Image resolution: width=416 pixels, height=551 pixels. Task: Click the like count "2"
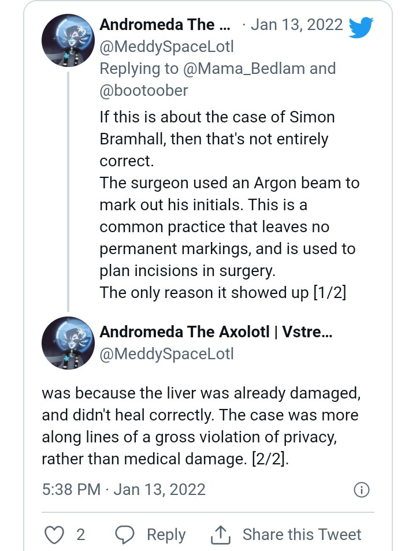click(80, 534)
